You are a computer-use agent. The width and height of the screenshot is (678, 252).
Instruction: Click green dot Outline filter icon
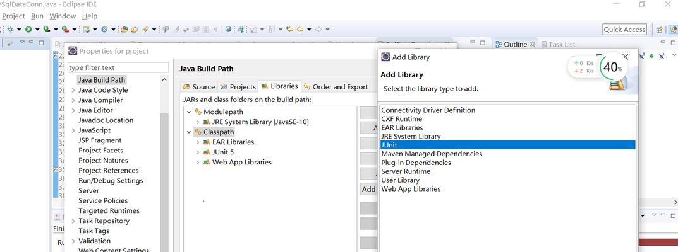[651, 55]
